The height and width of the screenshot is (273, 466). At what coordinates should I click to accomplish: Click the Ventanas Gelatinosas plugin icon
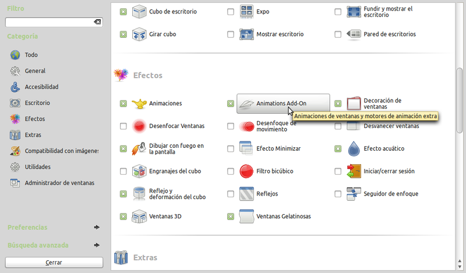pos(247,217)
